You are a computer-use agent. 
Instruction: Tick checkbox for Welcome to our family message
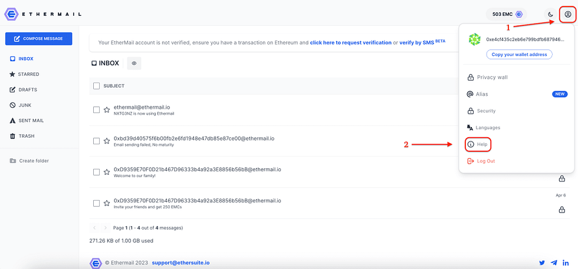(97, 172)
